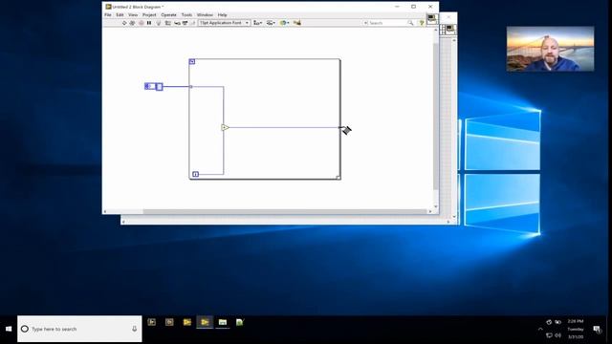
Task: Click the volume speaker tray icon
Action: (558, 335)
